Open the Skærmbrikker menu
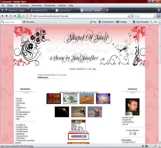 [x=37, y=5]
